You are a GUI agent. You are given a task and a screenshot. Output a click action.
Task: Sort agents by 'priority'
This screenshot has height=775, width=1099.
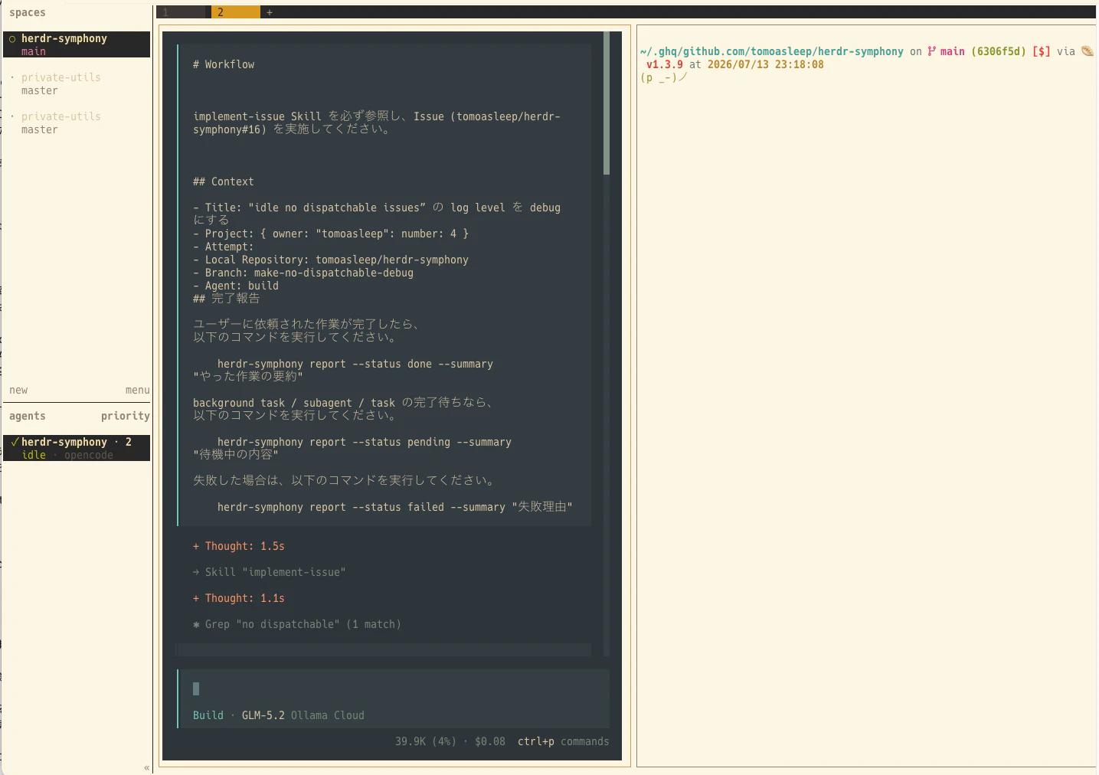(x=126, y=416)
